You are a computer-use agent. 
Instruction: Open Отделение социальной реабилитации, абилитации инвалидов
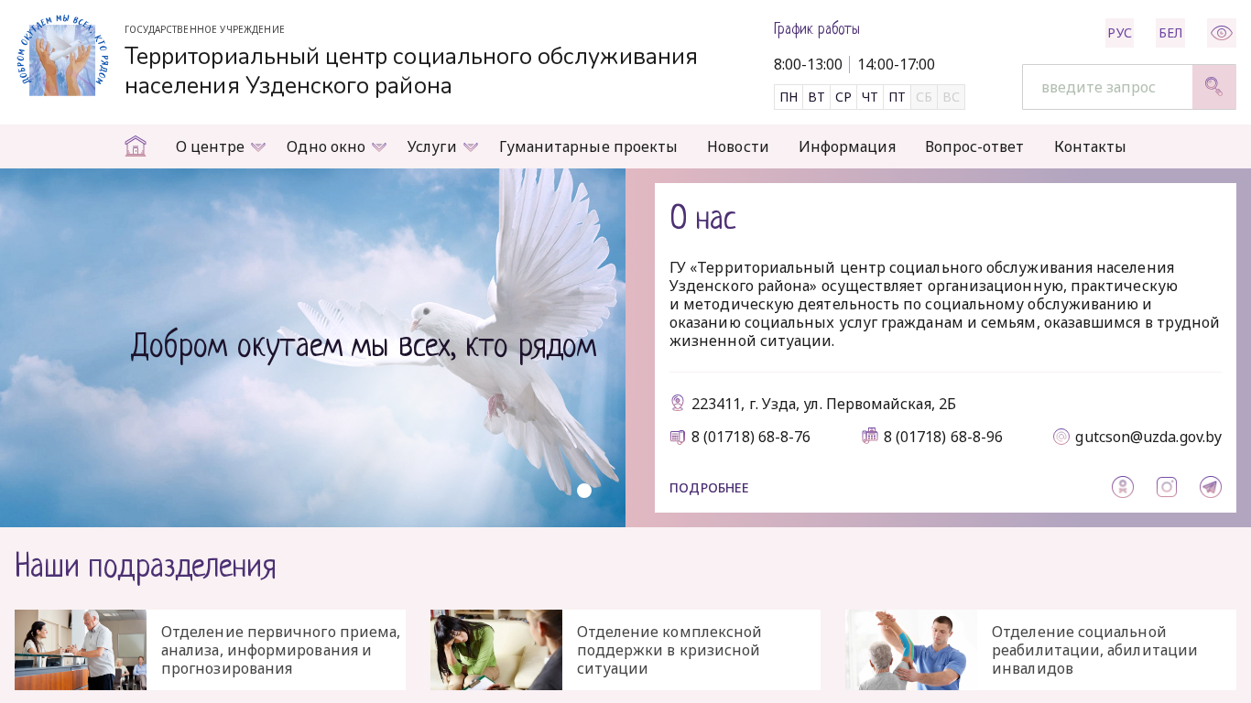(1094, 650)
